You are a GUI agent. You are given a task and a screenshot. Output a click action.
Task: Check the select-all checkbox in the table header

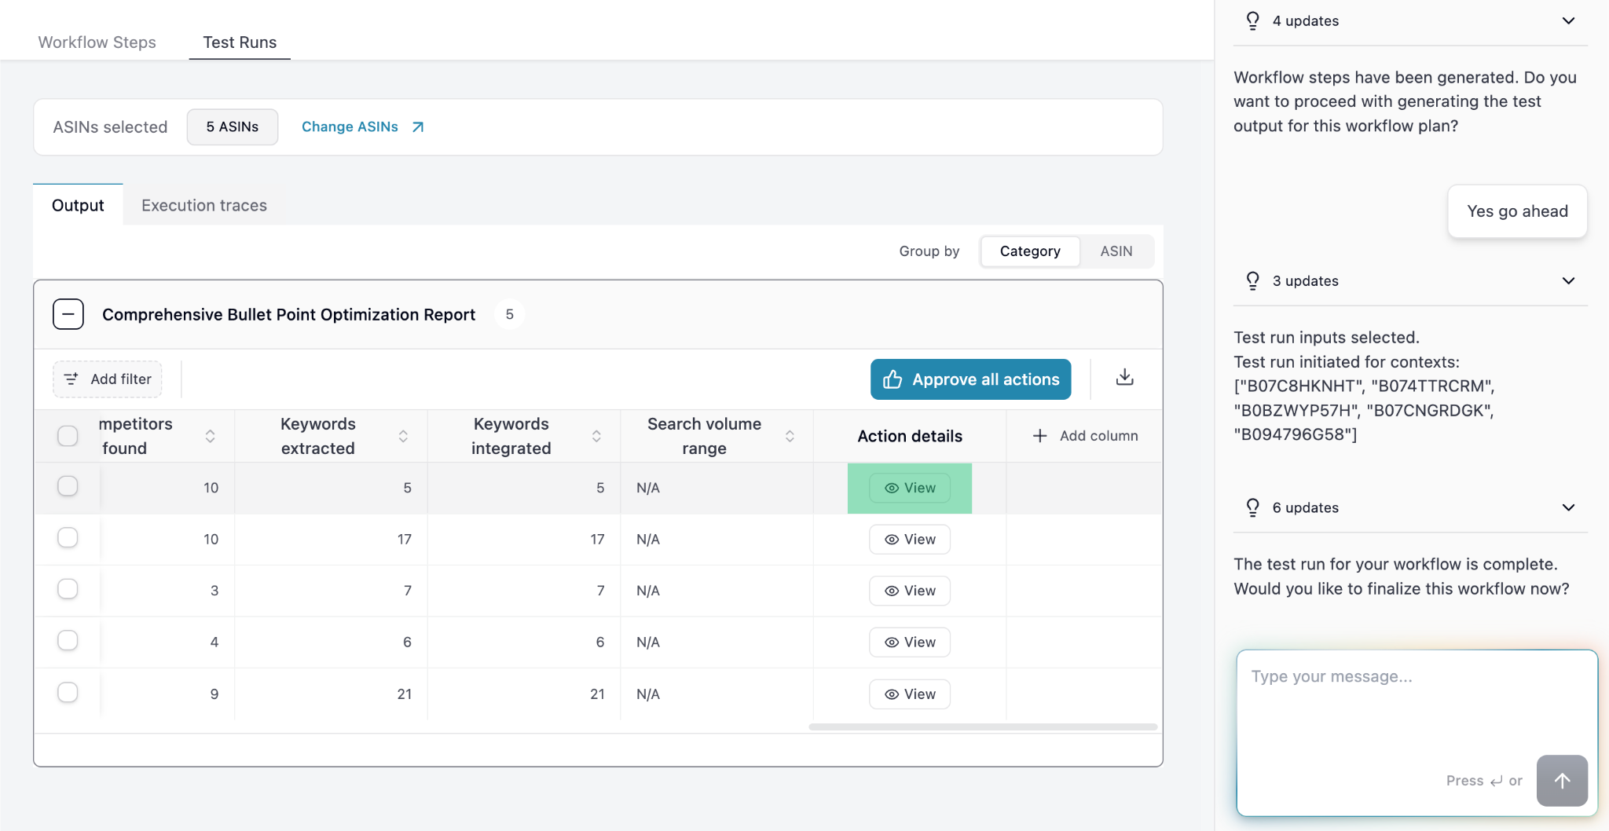[68, 435]
